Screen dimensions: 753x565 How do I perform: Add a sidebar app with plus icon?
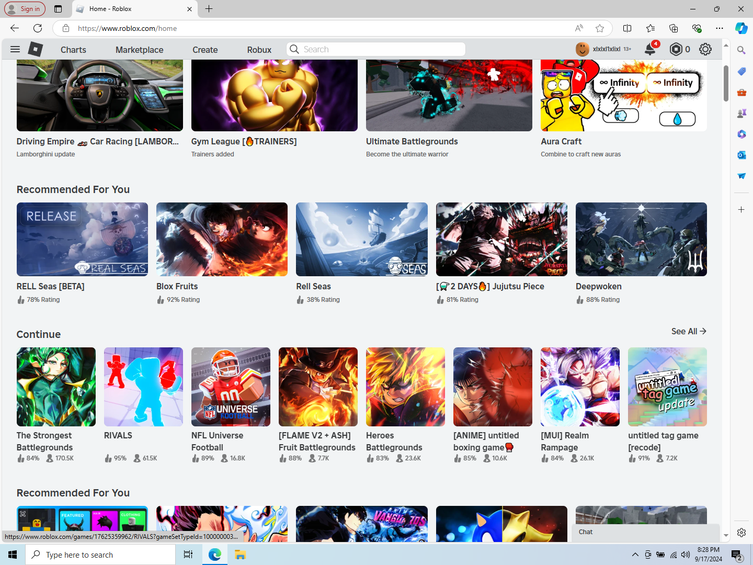tap(741, 209)
